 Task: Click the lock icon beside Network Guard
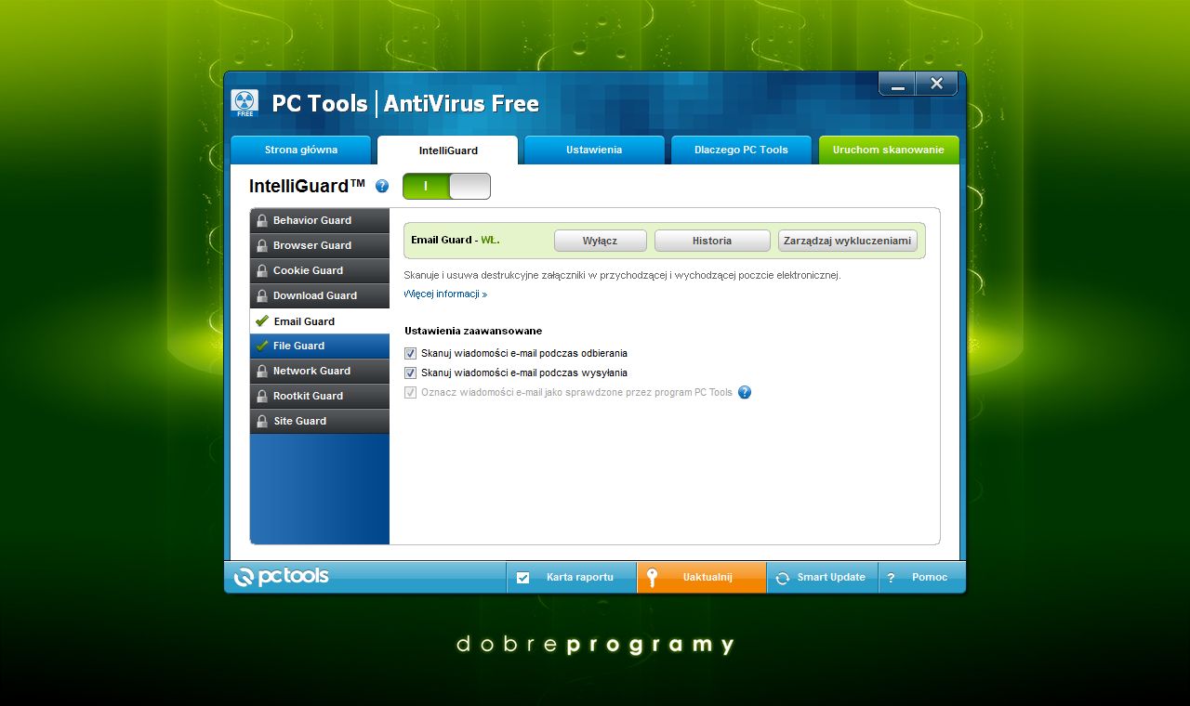pos(262,372)
